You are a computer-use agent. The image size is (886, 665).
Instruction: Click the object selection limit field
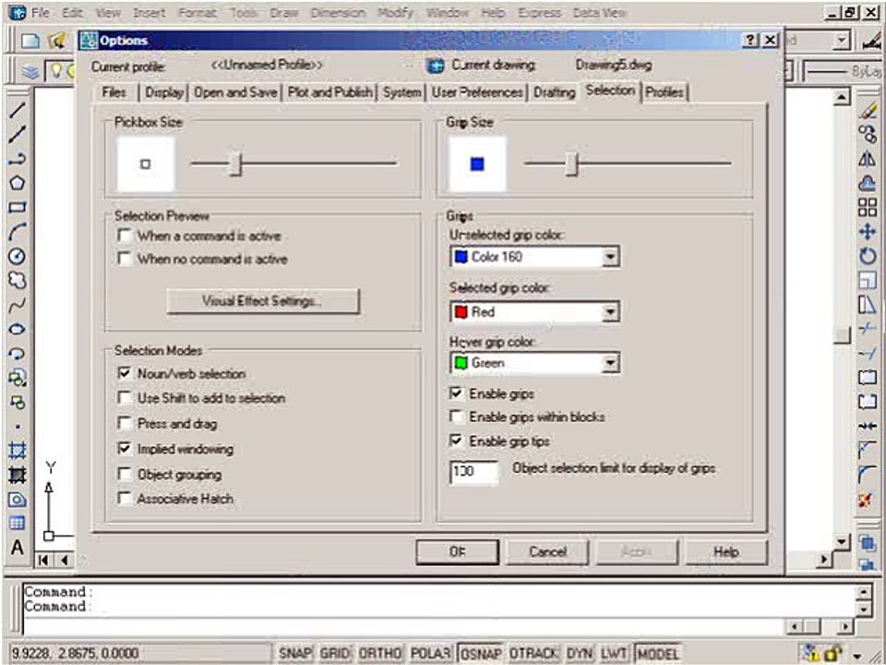(474, 471)
